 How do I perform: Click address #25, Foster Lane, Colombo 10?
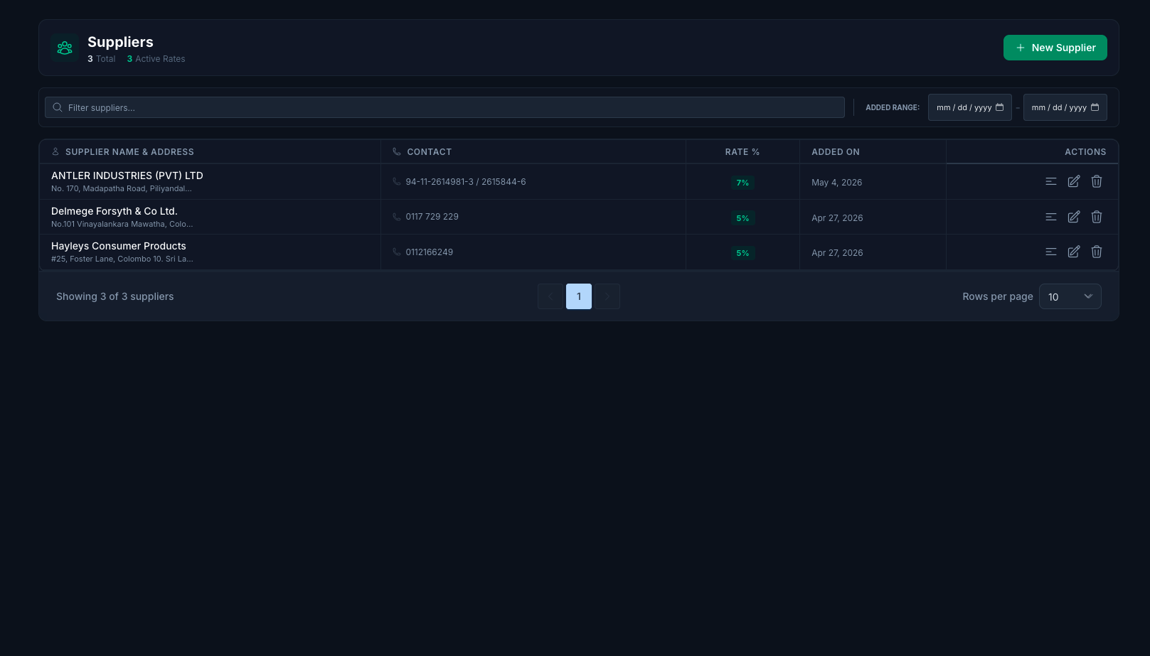coord(122,259)
